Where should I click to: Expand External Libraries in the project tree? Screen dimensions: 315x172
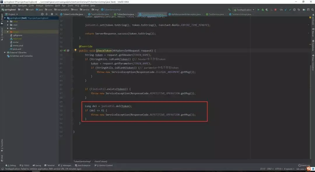5,52
